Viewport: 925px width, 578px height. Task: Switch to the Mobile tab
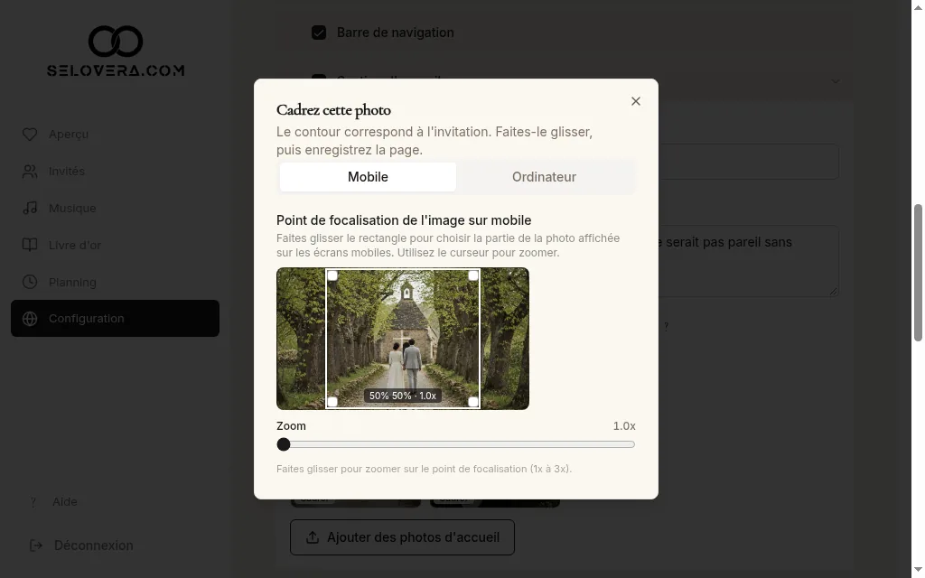coord(368,177)
